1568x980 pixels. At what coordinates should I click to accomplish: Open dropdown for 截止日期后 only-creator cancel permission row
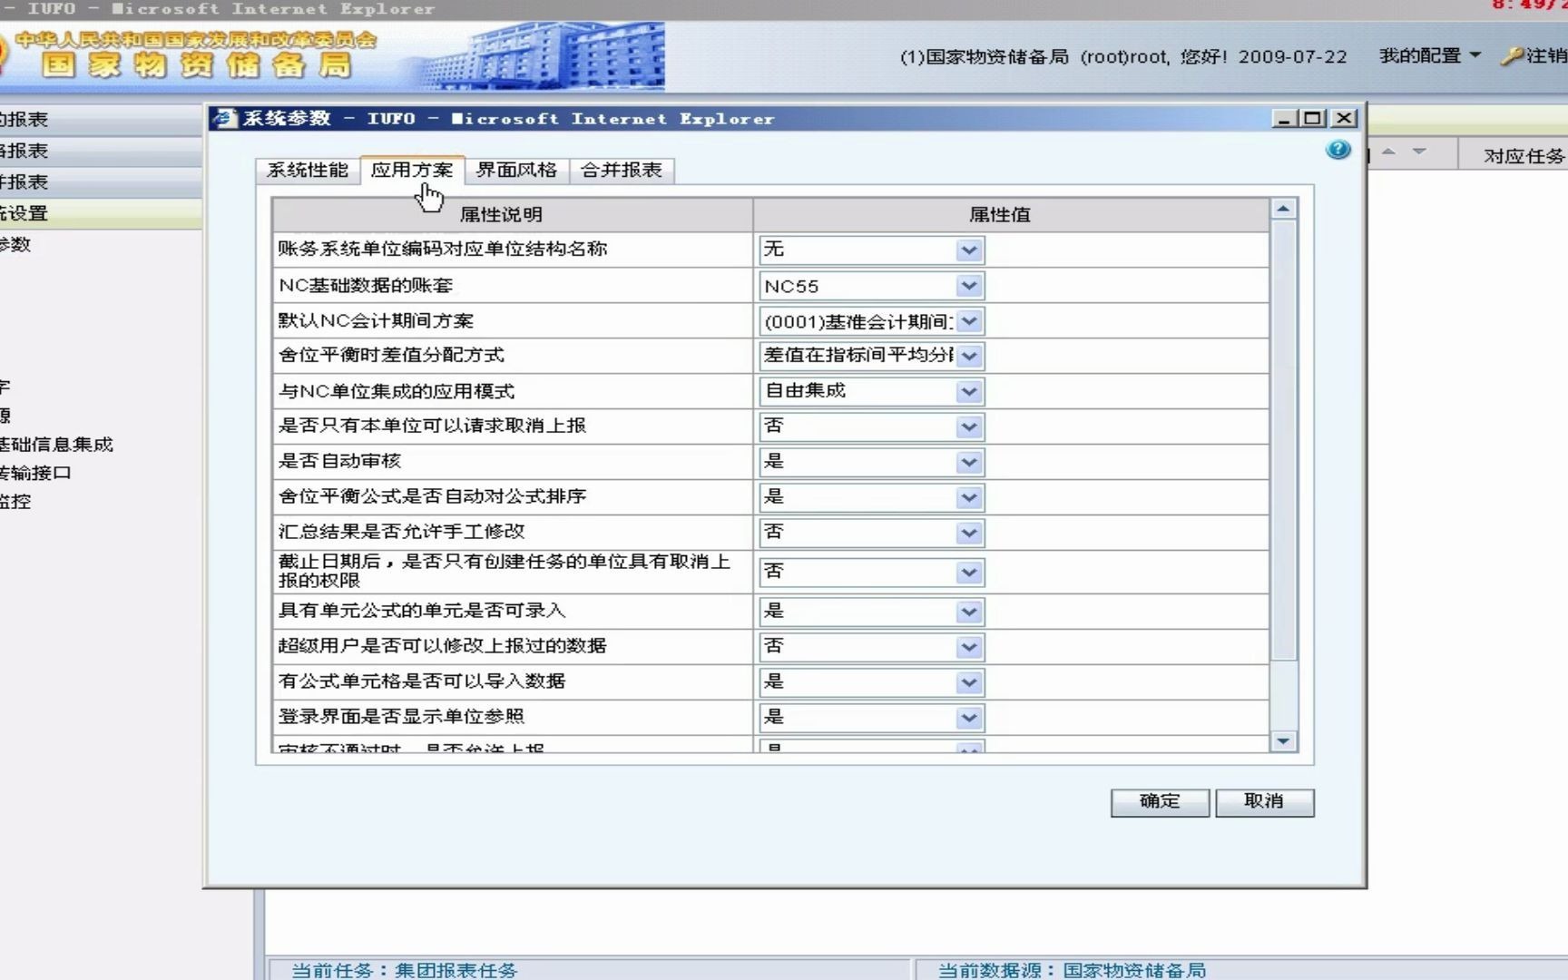[x=969, y=572]
